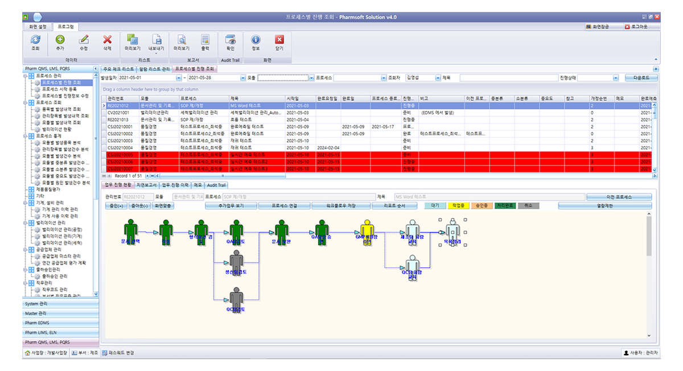683x371 pixels.
Task: Select the row with 관리번호 CV2021001
Action: 379,113
